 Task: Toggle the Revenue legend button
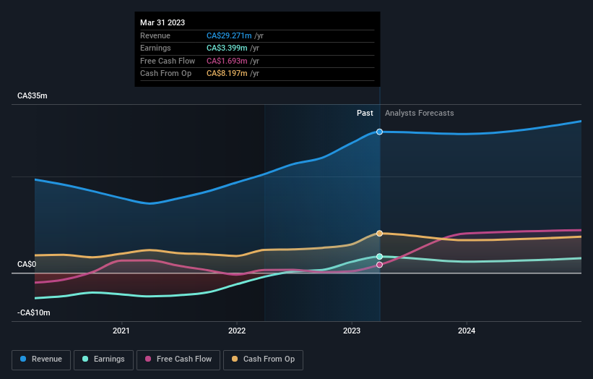pos(41,359)
